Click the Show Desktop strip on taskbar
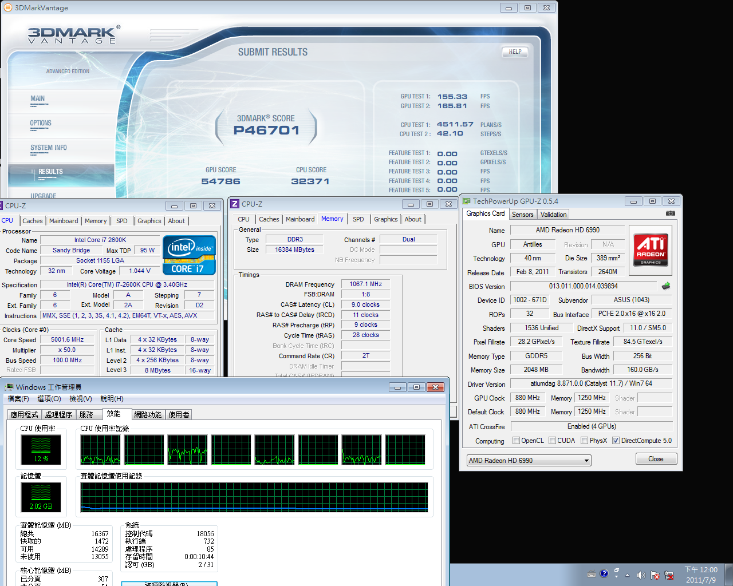The width and height of the screenshot is (733, 586). (x=729, y=575)
